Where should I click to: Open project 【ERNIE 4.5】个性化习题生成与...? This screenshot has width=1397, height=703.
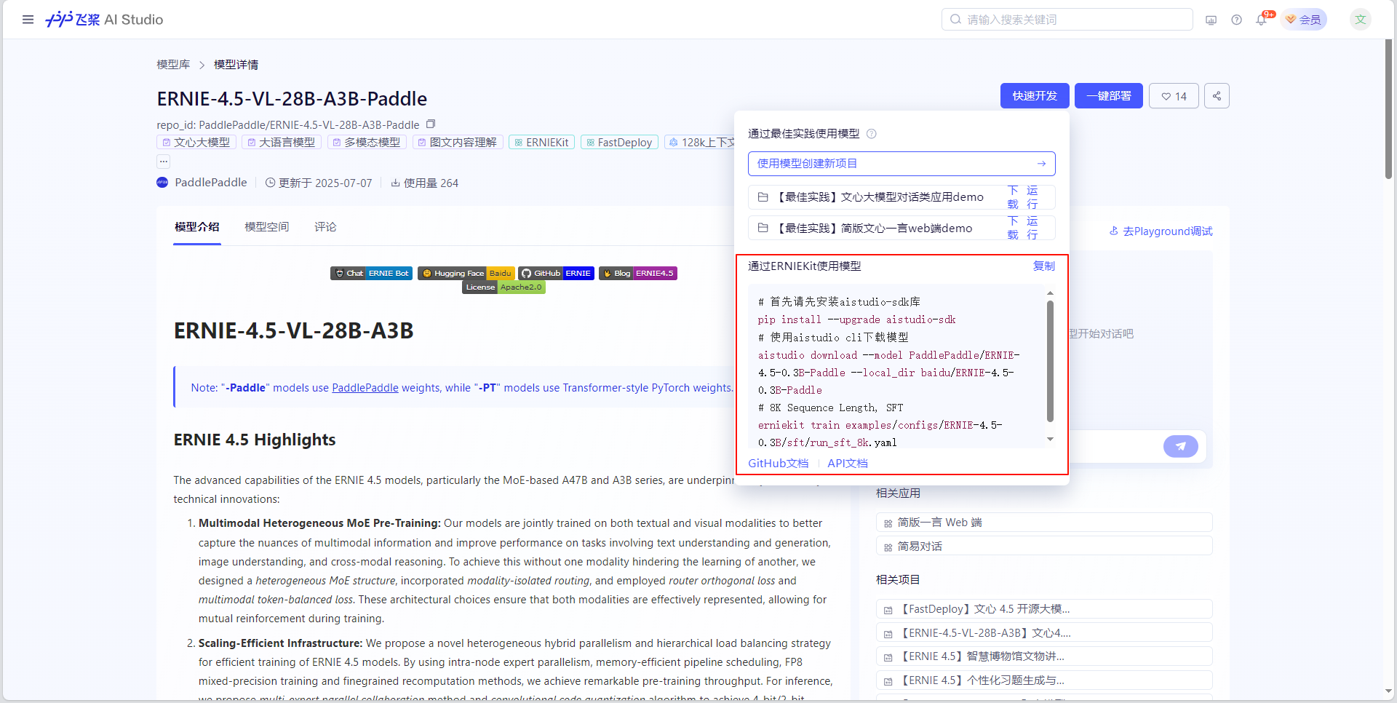pyautogui.click(x=1044, y=680)
